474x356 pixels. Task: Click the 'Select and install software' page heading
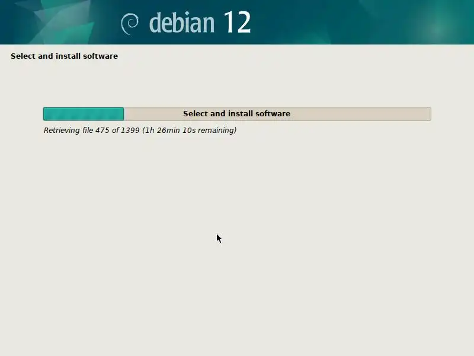point(65,56)
